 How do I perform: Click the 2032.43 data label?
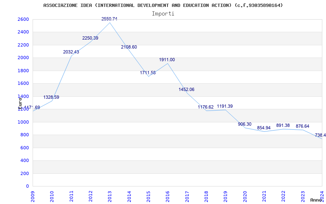pyautogui.click(x=71, y=52)
